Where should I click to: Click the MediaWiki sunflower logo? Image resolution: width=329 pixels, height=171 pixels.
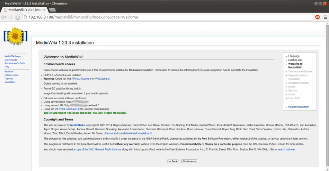(15, 37)
